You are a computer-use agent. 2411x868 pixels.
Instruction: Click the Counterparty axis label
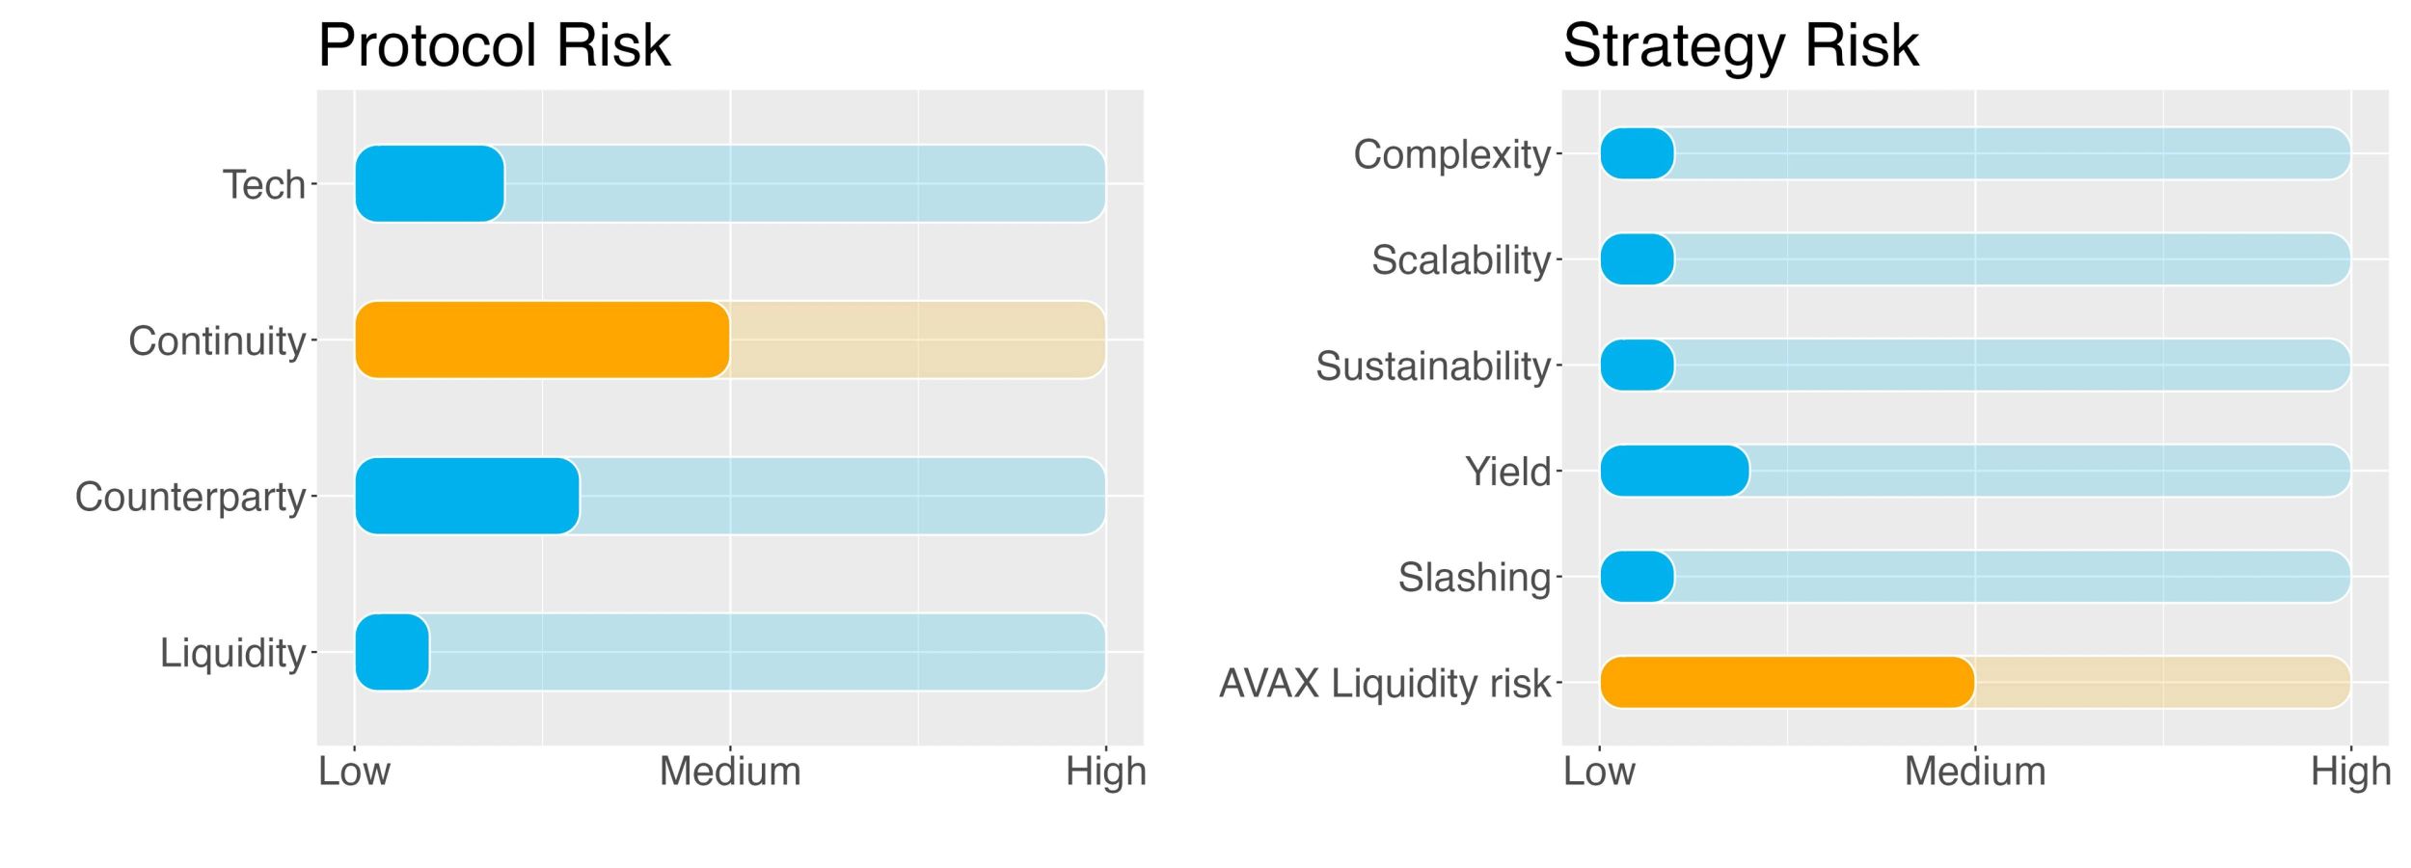pos(191,498)
